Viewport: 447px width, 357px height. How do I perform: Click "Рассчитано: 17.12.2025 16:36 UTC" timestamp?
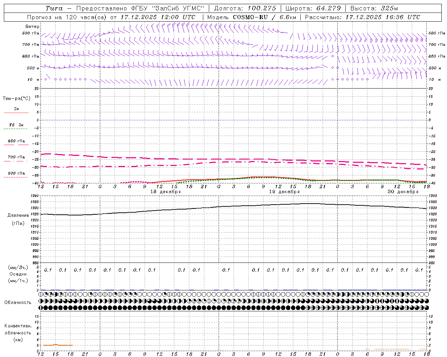[362, 17]
